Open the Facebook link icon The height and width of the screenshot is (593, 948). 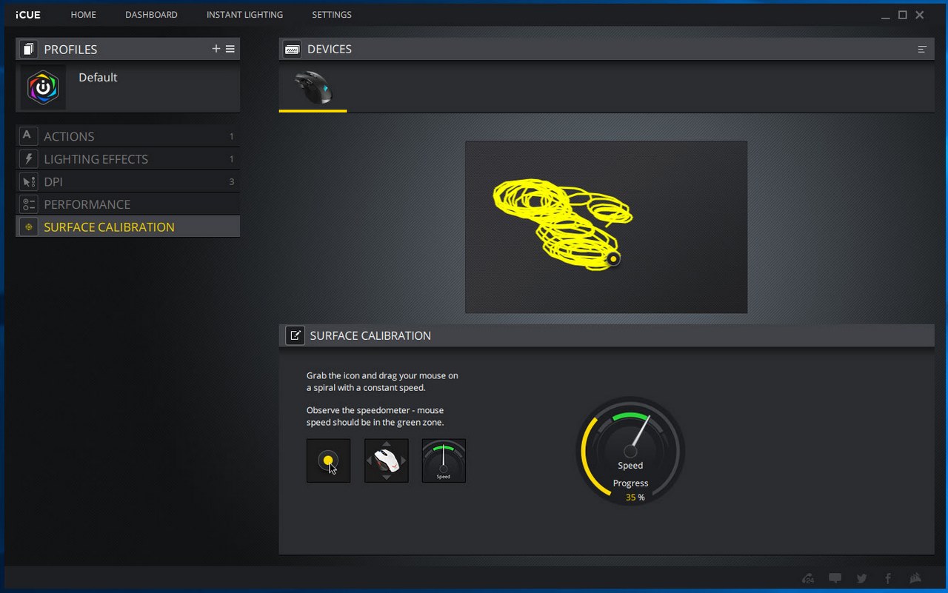tap(888, 578)
